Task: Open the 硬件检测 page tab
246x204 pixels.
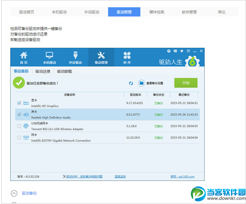Action: pyautogui.click(x=156, y=12)
